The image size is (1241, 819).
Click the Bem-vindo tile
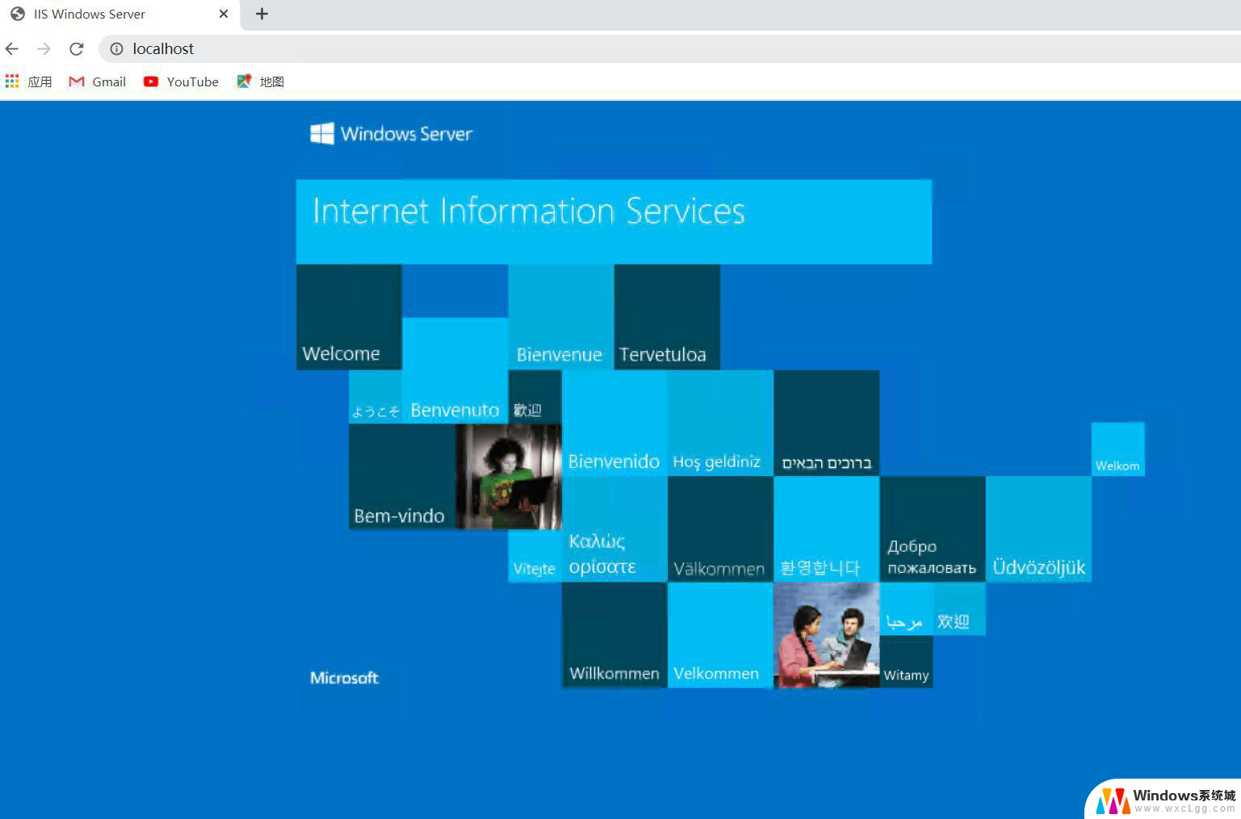click(x=402, y=476)
